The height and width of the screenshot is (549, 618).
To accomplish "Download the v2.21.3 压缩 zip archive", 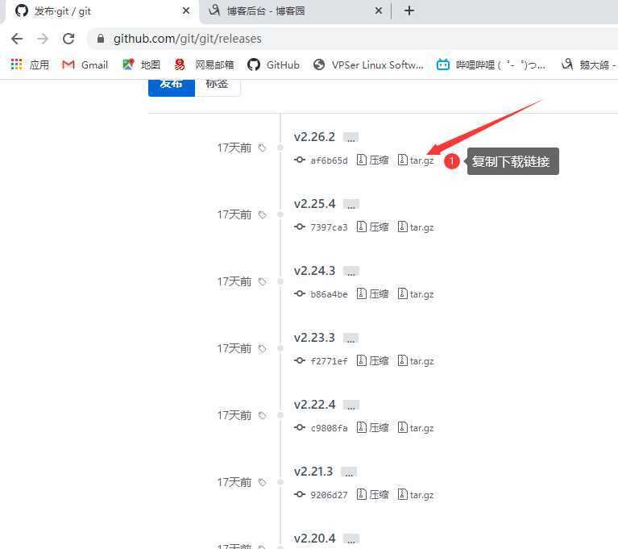I will 372,494.
